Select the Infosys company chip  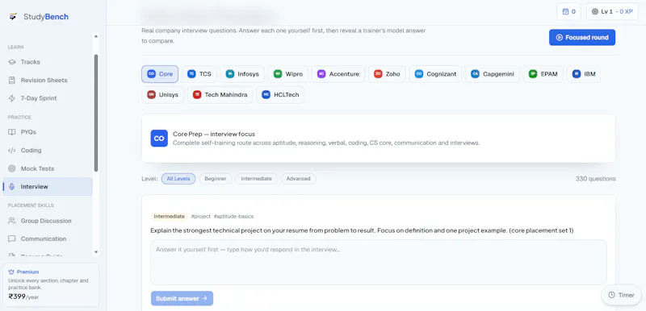click(x=243, y=74)
